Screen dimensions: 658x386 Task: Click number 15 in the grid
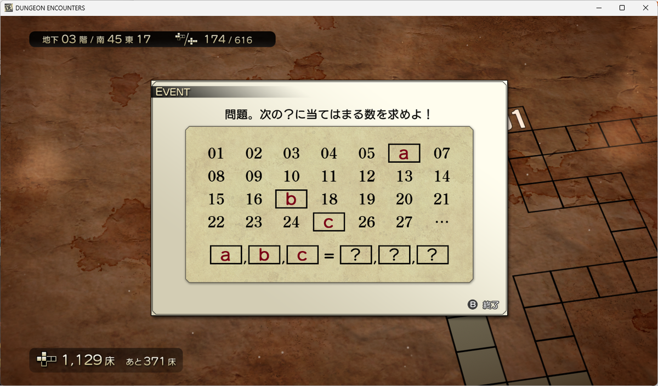(x=216, y=199)
